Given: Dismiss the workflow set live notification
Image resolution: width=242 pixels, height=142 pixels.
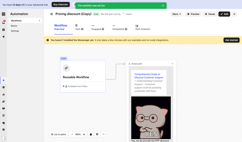Looking at the screenshot, I should 163,5.
